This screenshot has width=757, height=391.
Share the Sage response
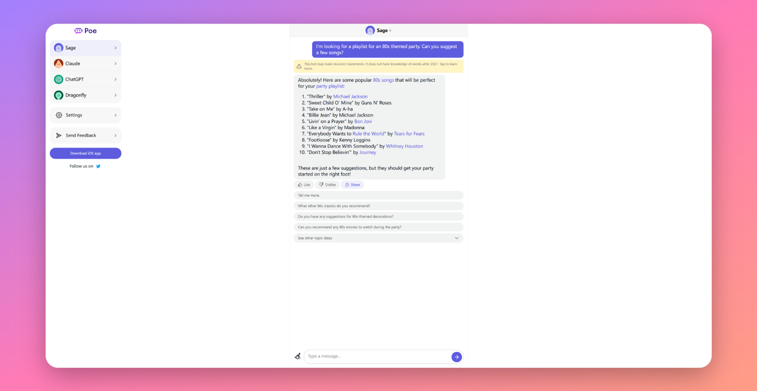coord(352,185)
